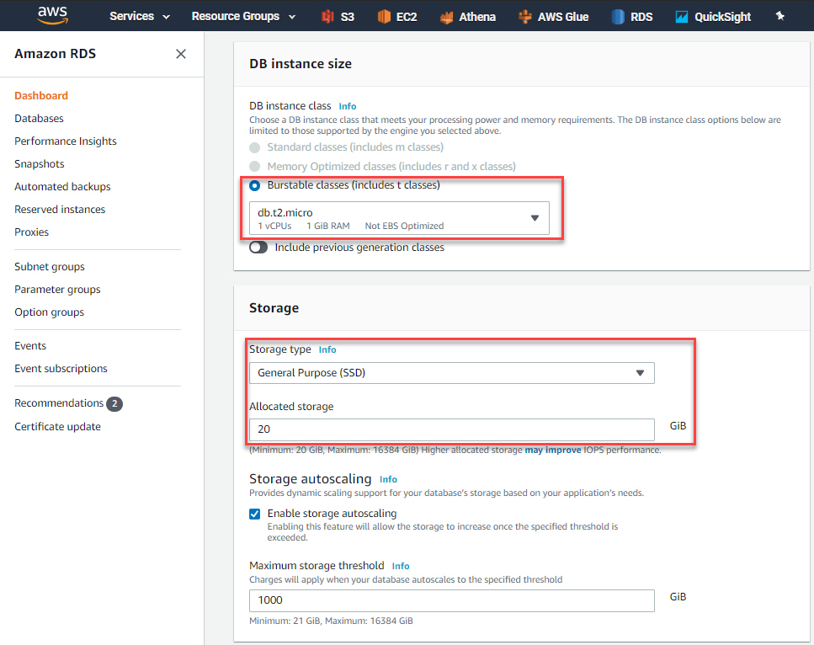Follow the 'may improve' IOPS link
The image size is (814, 645).
(x=553, y=450)
